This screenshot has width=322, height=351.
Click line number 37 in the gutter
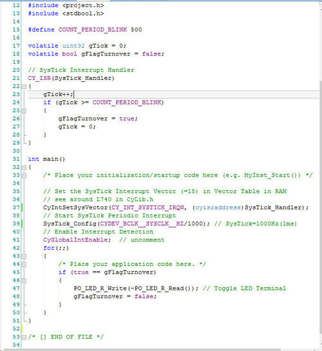pyautogui.click(x=16, y=208)
